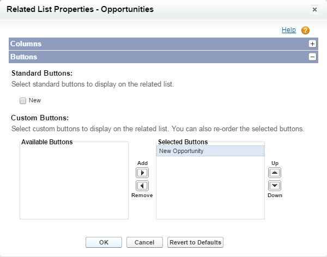
Task: Click Revert to Defaults button
Action: coord(196,242)
